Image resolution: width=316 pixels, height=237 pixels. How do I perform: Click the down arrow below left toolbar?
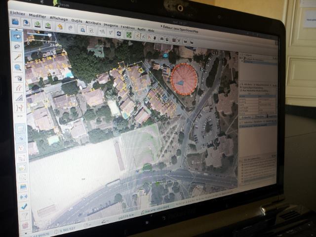click(x=26, y=234)
